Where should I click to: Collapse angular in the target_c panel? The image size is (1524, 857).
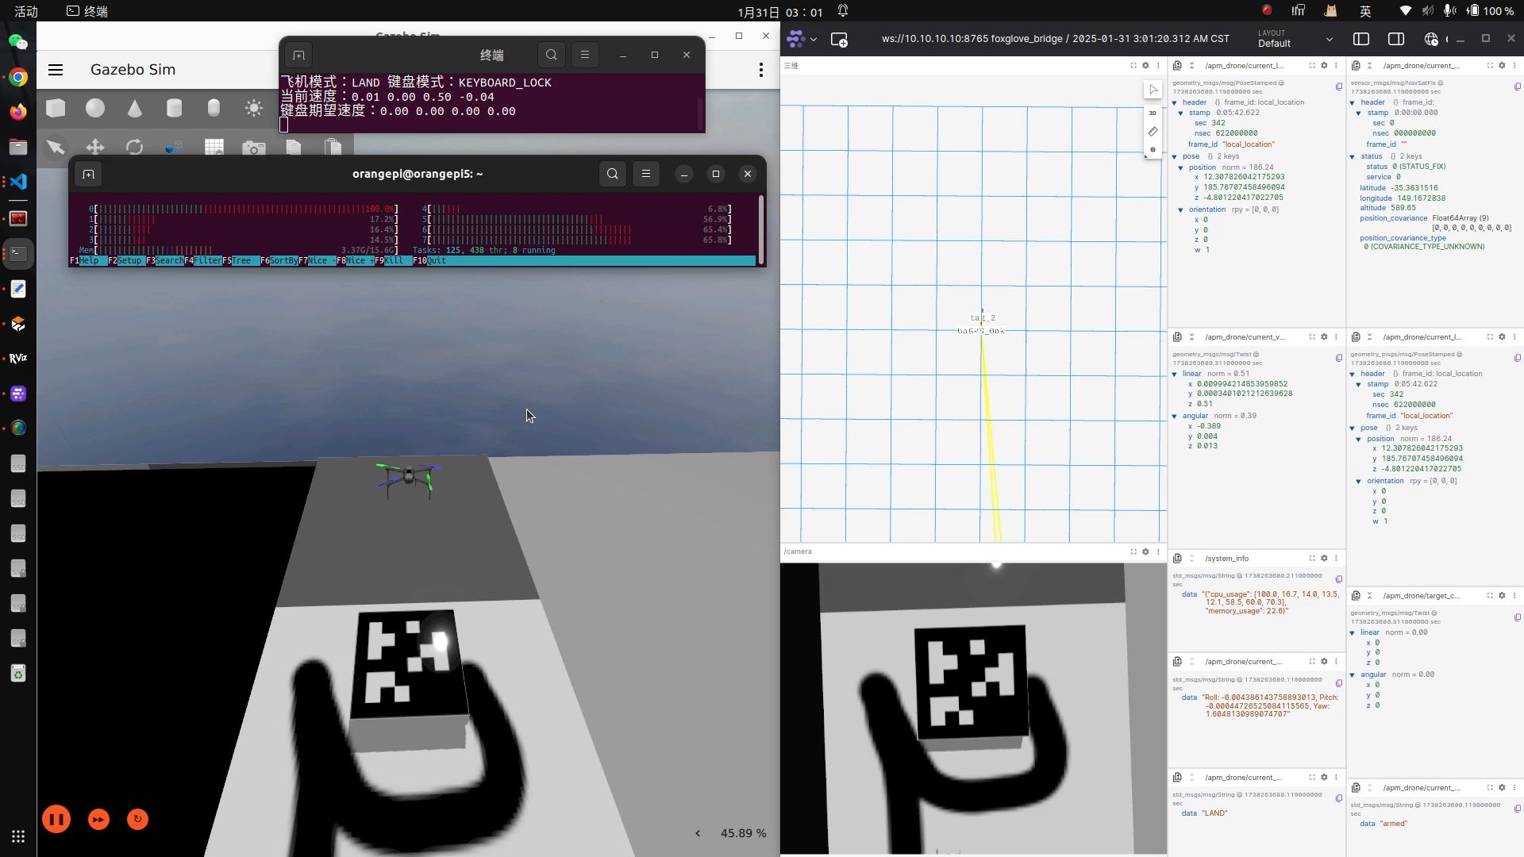(1353, 674)
